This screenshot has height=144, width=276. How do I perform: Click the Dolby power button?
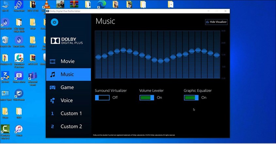point(55,22)
